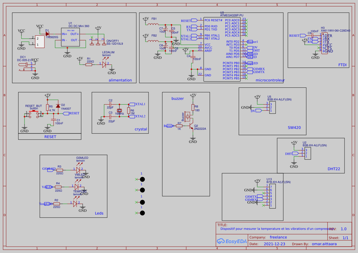The height and width of the screenshot is (253, 358).
Task: Click the C9 100nF capacitor near FTDI
Action: tap(313, 35)
